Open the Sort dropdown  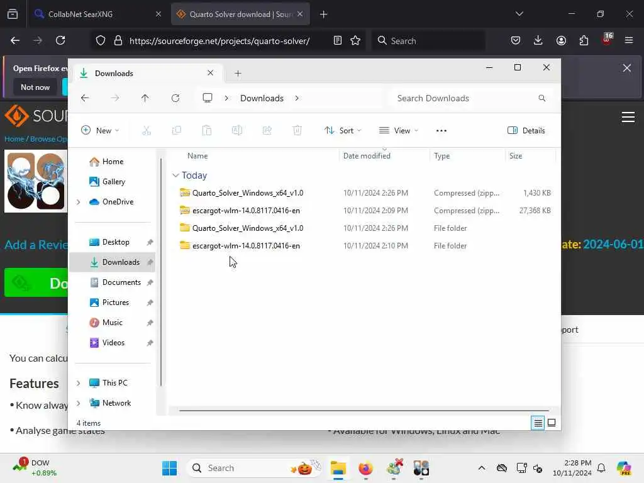[343, 131]
